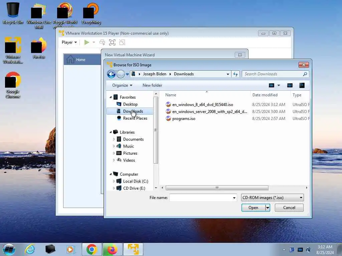Click the green Power On play icon in VMware
The width and height of the screenshot is (342, 256).
[x=87, y=42]
